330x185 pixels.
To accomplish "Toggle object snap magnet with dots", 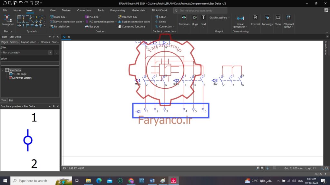I will (x=262, y=168).
